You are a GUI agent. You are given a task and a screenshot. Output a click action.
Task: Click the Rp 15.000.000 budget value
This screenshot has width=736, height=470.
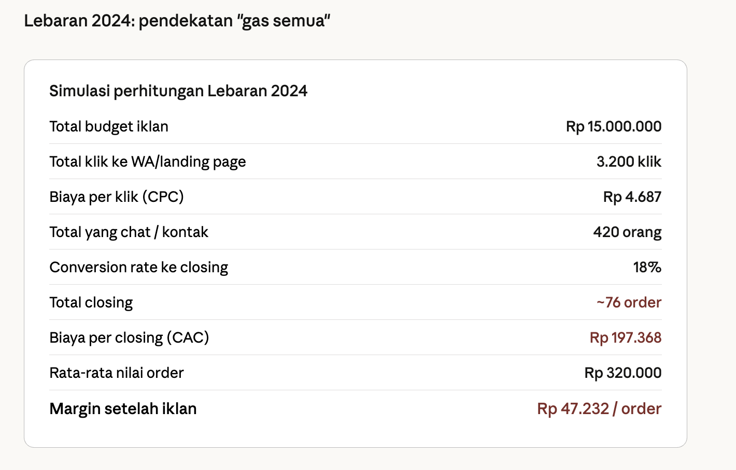(x=613, y=127)
